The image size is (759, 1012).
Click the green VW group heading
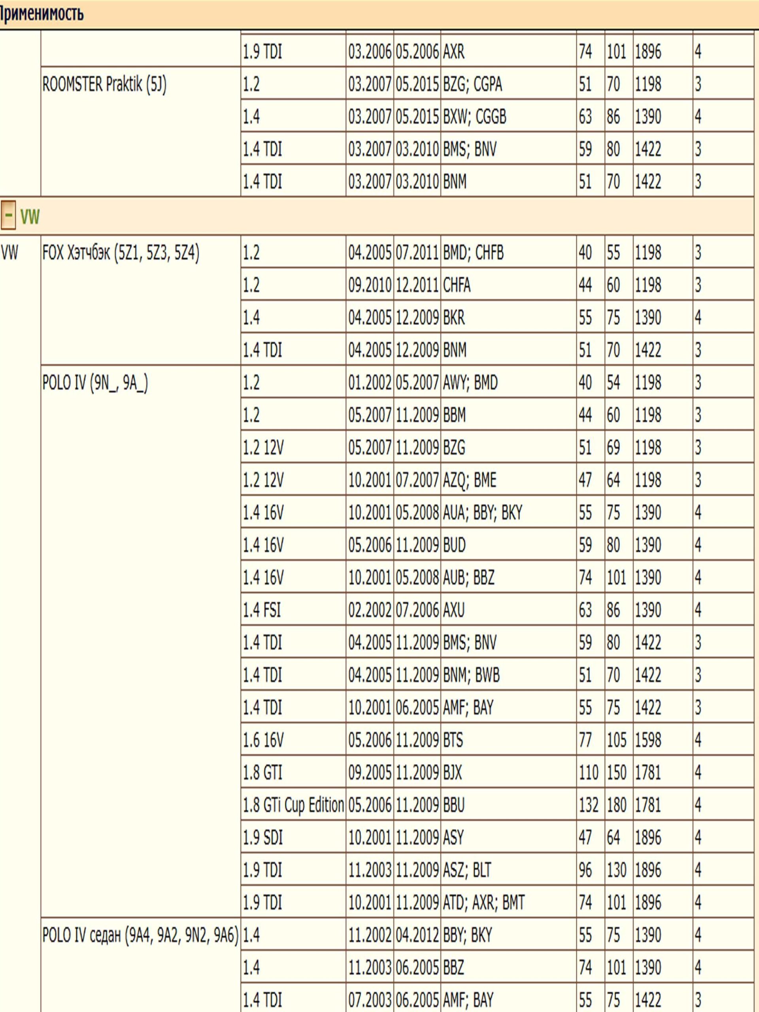click(30, 216)
